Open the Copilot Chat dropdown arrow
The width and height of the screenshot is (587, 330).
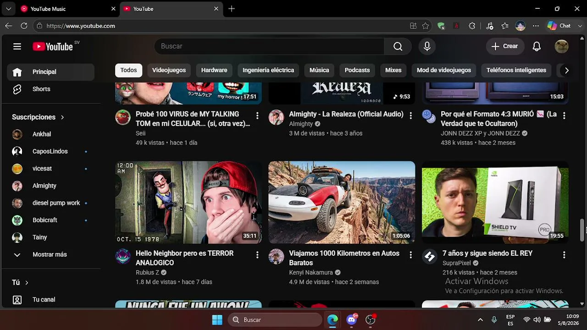580,26
